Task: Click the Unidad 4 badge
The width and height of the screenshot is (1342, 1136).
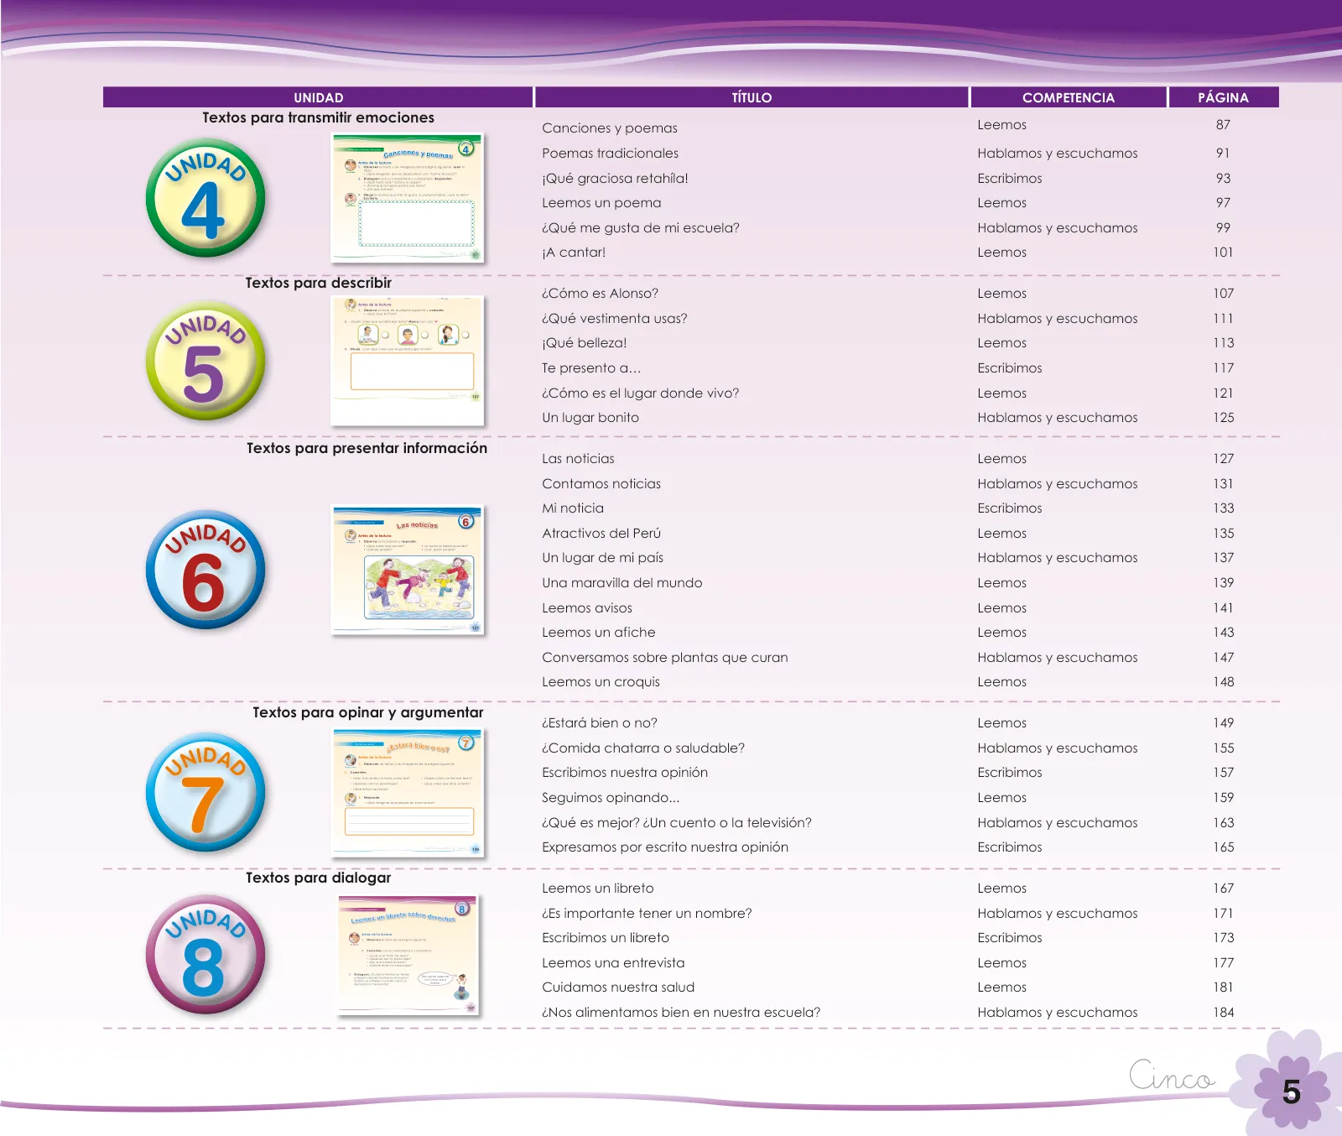Action: (x=205, y=198)
